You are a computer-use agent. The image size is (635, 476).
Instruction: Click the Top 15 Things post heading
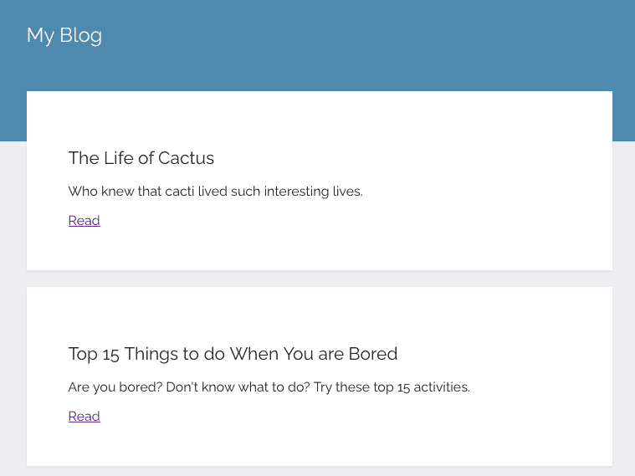point(233,354)
